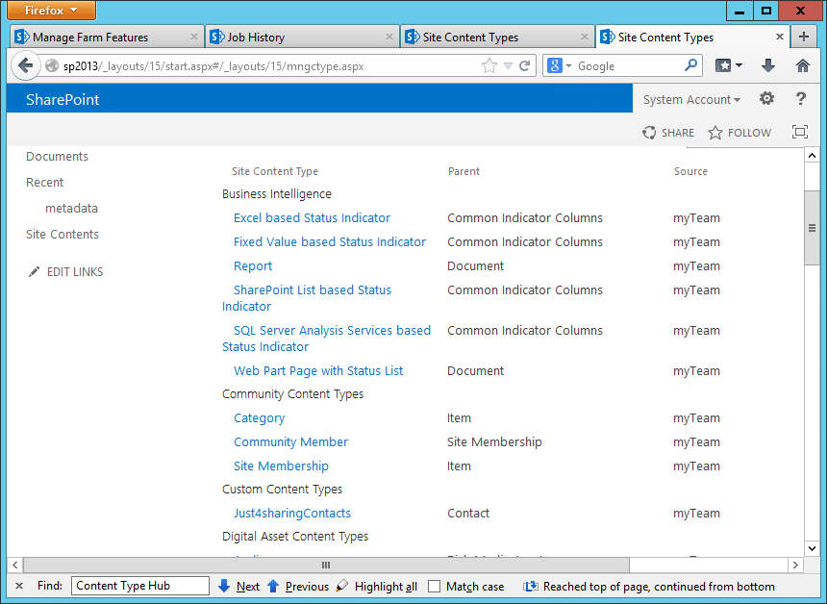This screenshot has width=827, height=604.
Task: Click the Business Intelligence group heading
Action: [276, 194]
